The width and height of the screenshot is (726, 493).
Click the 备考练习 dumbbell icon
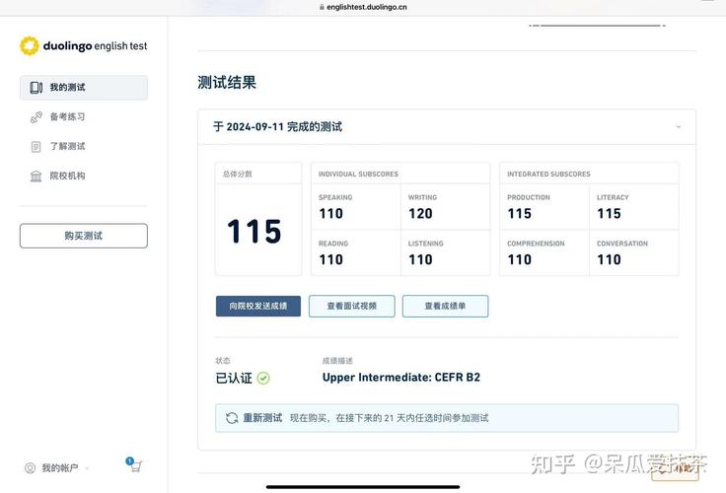36,117
